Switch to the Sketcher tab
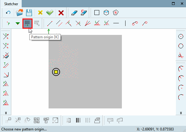This screenshot has width=186, height=132. 11,4
